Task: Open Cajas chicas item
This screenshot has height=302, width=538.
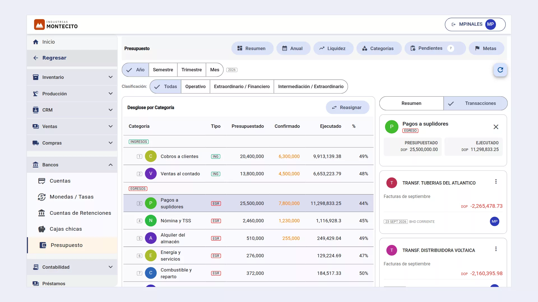Action: (x=72, y=229)
